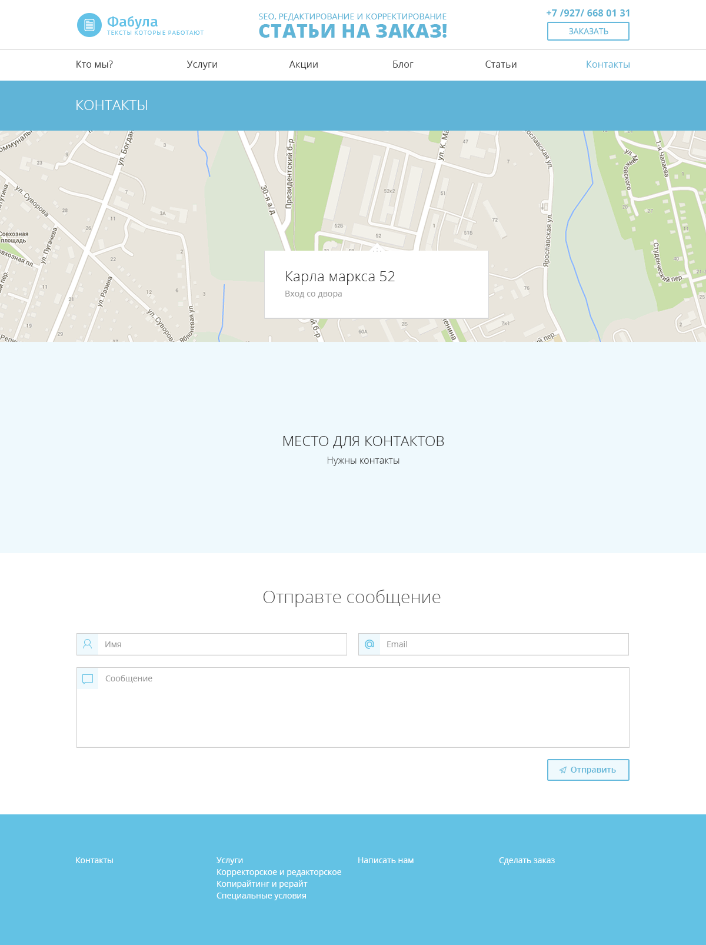Open footer Специальные условия link
Screen dimensions: 706x945
261,896
